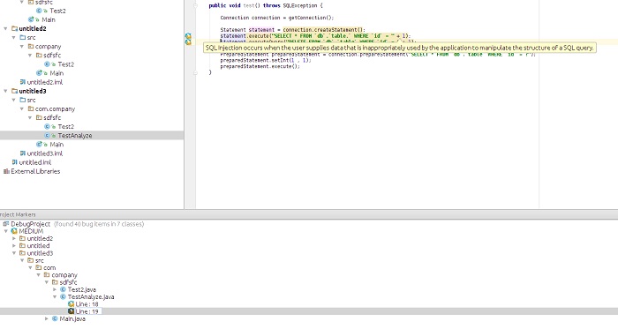
Task: Expand untitled2 in the bug results tree
Action: tap(14, 238)
